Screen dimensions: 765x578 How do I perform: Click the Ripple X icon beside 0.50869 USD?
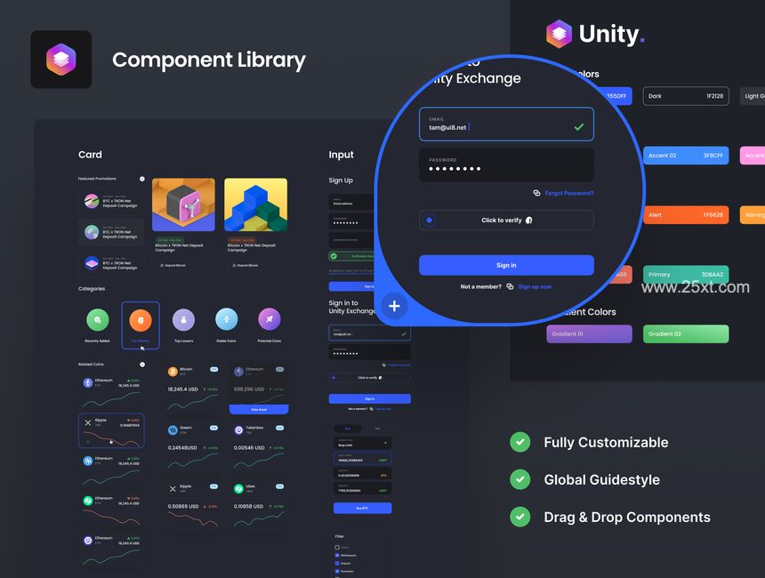[173, 488]
